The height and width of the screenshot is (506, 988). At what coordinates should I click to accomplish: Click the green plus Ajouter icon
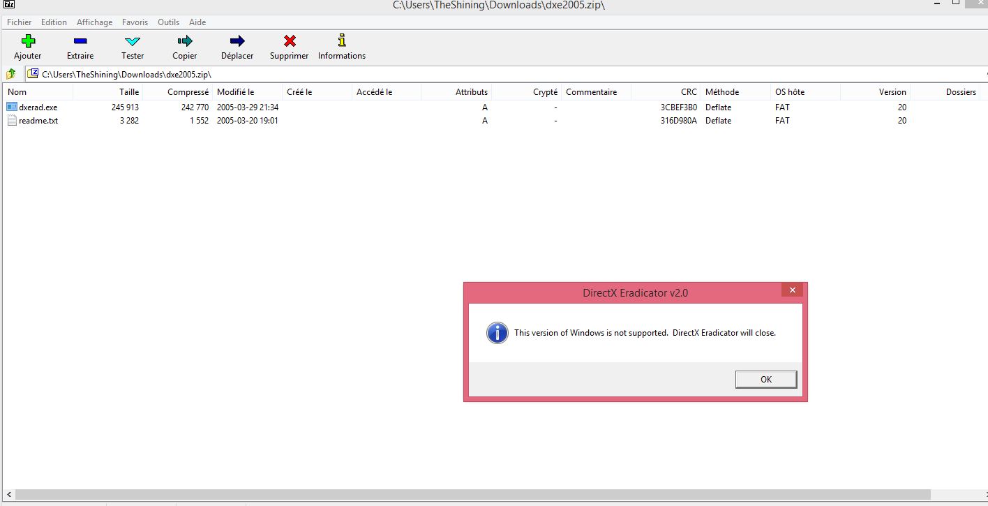[x=28, y=40]
